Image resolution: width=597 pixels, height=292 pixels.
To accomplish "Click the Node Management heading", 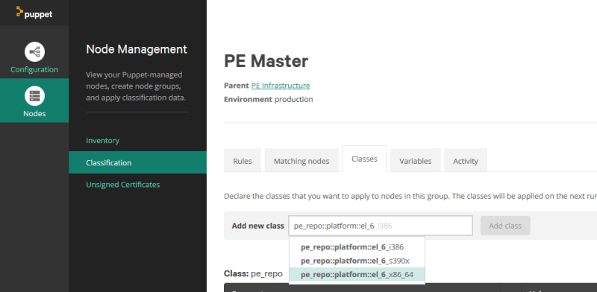I will [x=137, y=49].
